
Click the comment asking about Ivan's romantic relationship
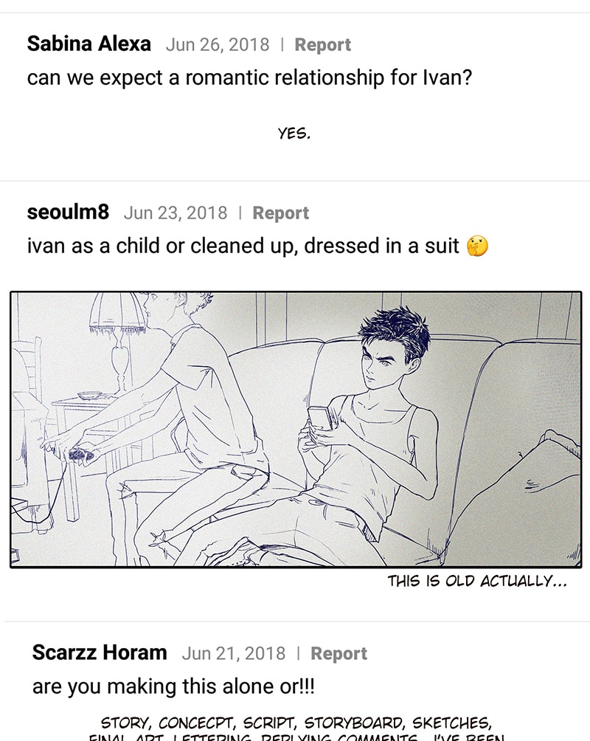pyautogui.click(x=249, y=77)
